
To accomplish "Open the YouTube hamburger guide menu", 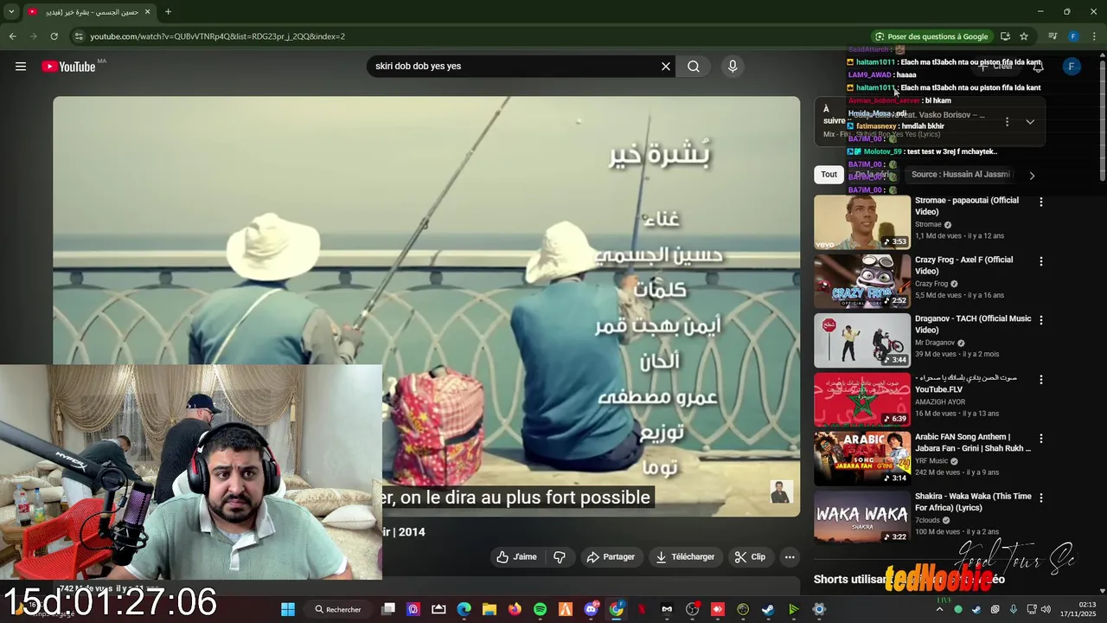I will click(x=21, y=67).
